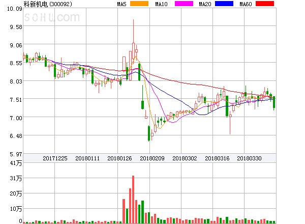Click the red MA60 legend swatch
Image resolution: width=305 pixels, height=224 pixels.
(265, 4)
